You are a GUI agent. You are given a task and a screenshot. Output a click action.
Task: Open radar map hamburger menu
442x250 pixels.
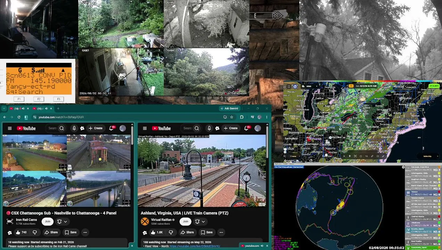(x=289, y=86)
